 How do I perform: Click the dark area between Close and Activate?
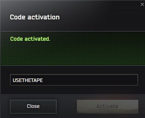pos(67,106)
